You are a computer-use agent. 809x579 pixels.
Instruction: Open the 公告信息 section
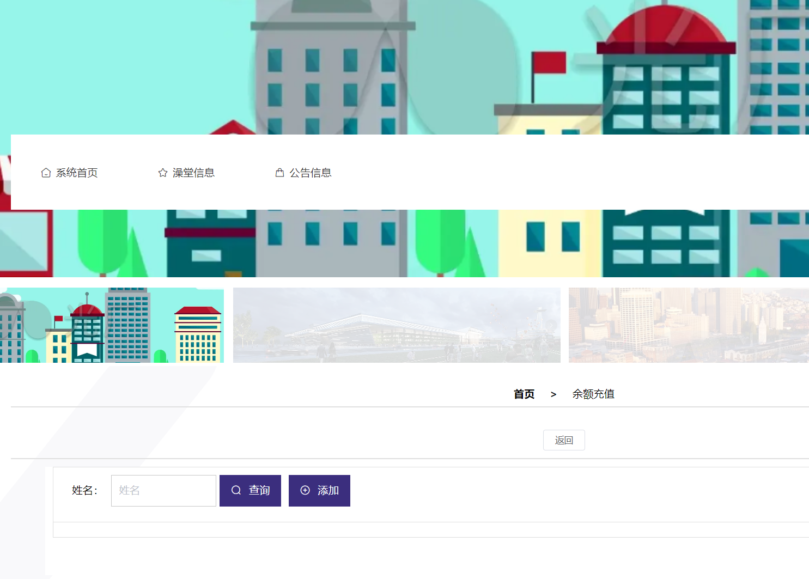pos(311,173)
